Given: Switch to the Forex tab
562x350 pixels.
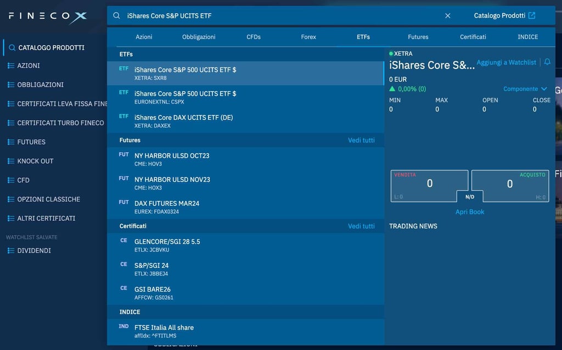Looking at the screenshot, I should coord(308,37).
